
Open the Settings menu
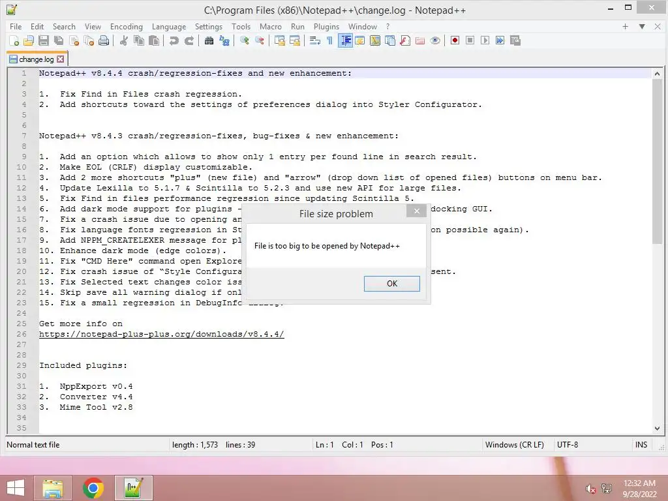pyautogui.click(x=209, y=26)
